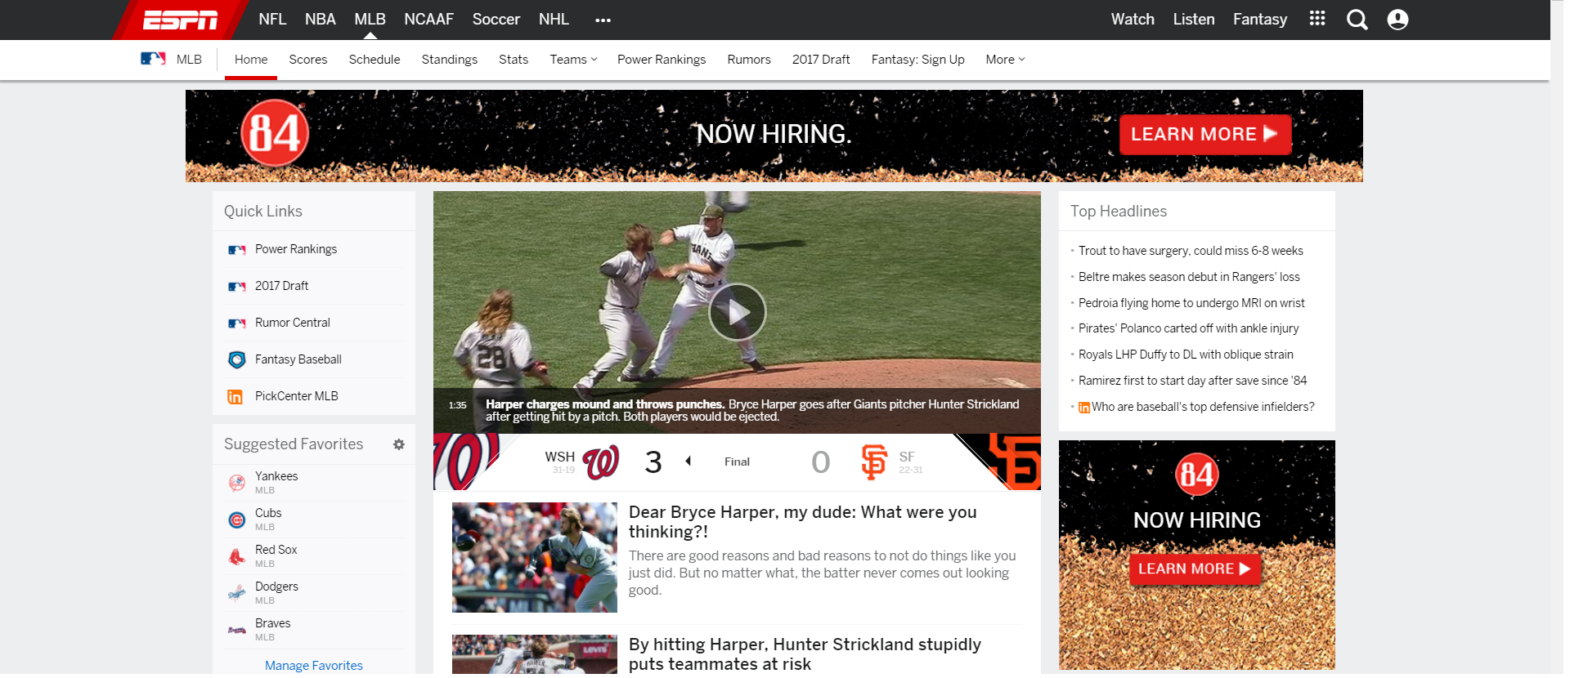
Task: Open the Fantasy link in top bar
Action: [x=1260, y=20]
